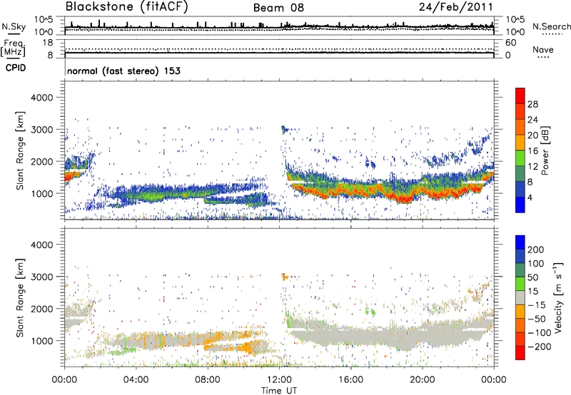571x395 pixels.
Task: Click the '12:00' time tick label
Action: [x=279, y=380]
